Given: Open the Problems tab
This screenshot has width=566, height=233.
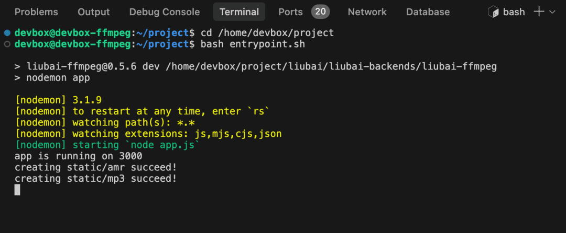Looking at the screenshot, I should (36, 12).
